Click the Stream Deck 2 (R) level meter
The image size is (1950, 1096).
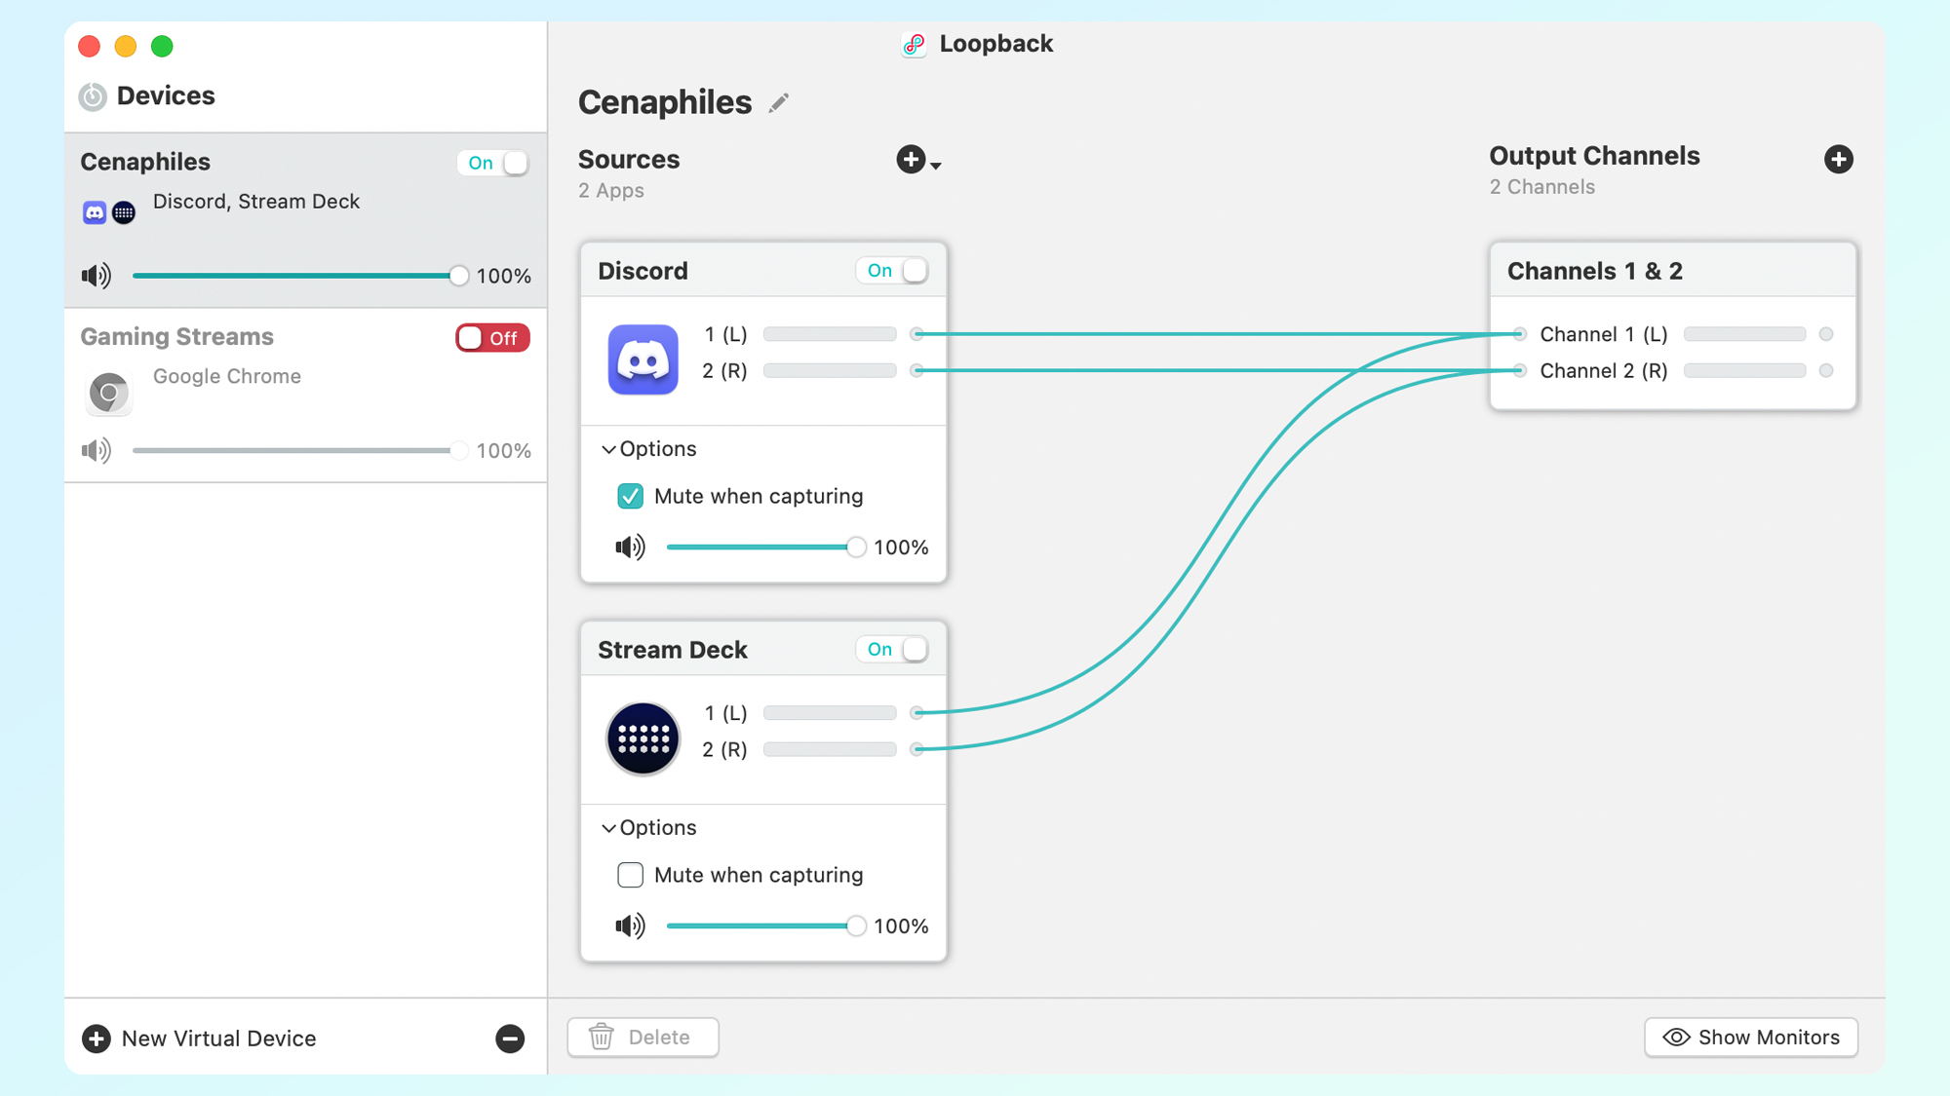coord(830,749)
